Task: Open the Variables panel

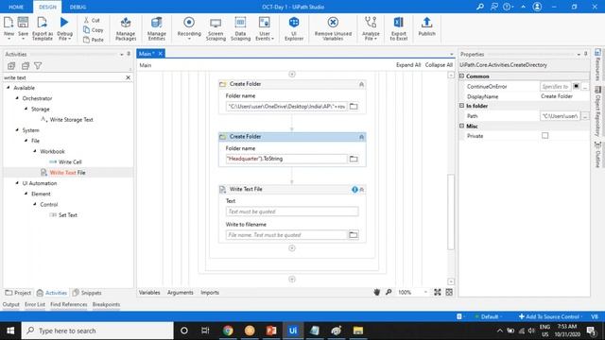Action: coord(149,293)
